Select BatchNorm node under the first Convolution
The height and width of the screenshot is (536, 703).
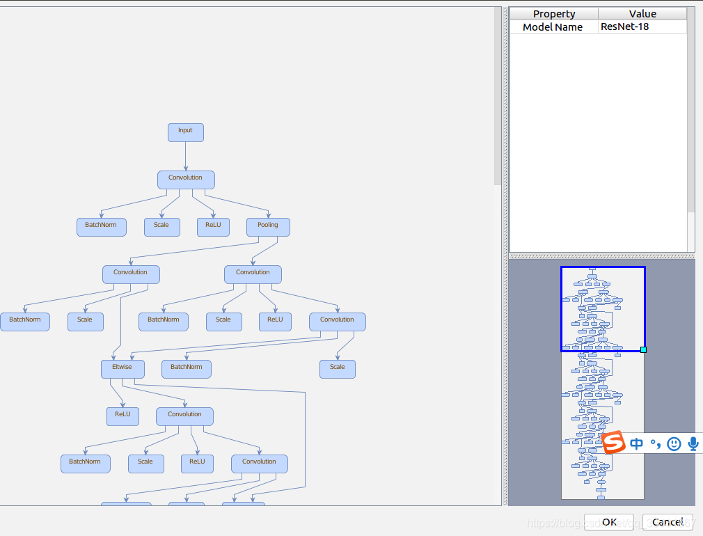(102, 227)
